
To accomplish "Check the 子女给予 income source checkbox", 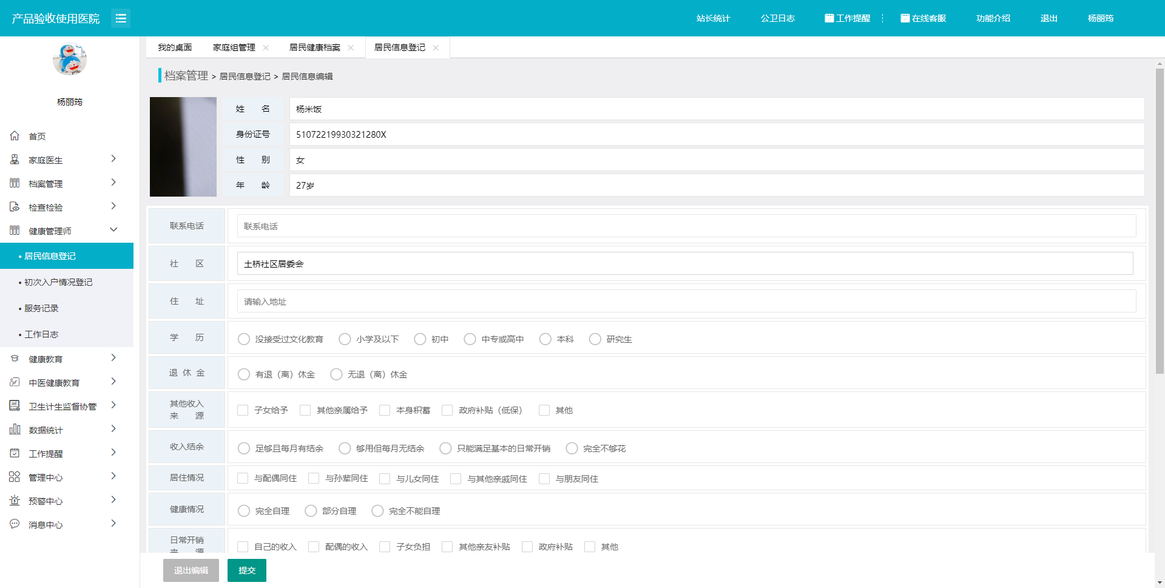I will point(243,411).
